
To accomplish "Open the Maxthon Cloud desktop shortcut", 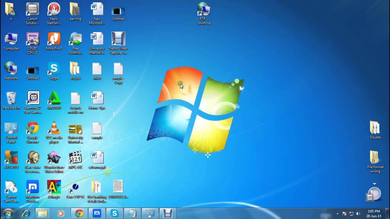I will (32, 192).
